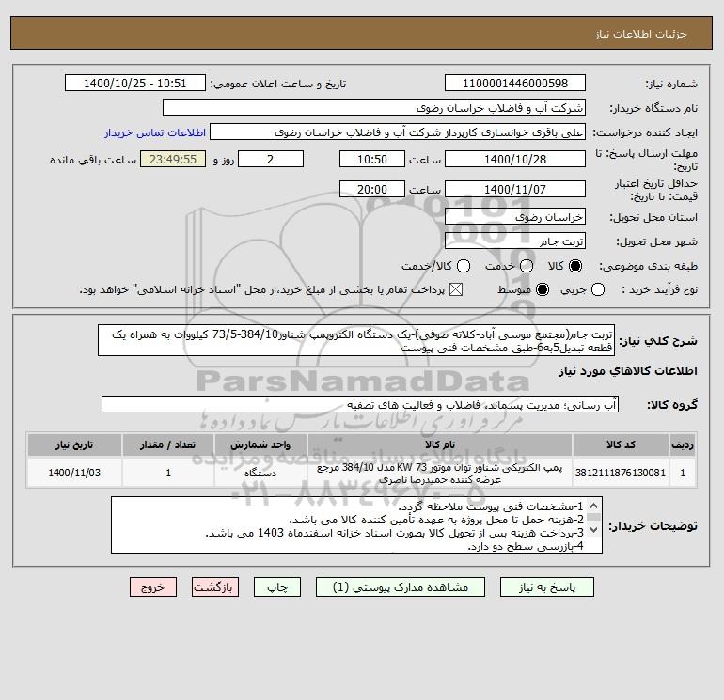Click the need date cell 1400/11/03
Viewport: 724px width, 700px height.
coord(74,473)
